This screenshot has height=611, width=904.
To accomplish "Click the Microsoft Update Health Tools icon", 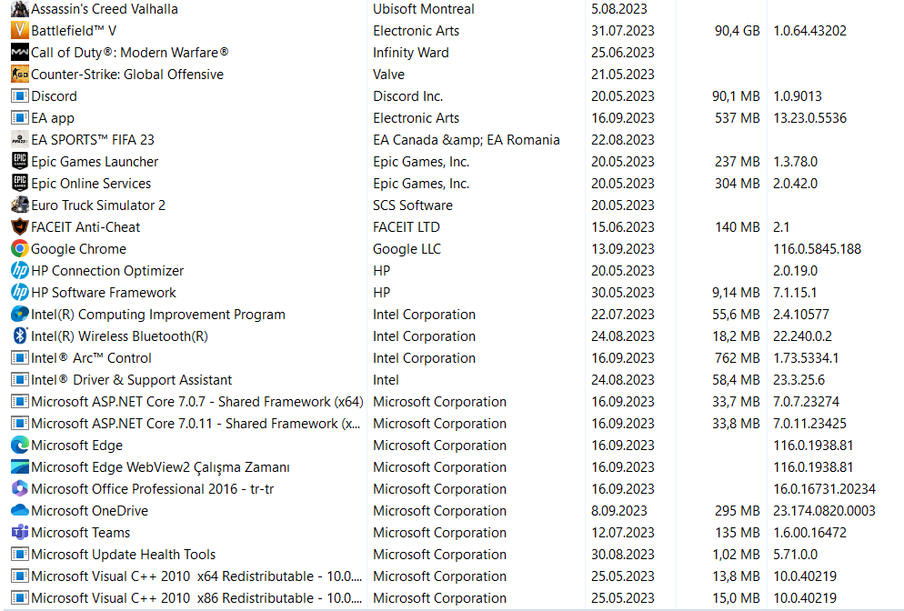I will [x=20, y=554].
